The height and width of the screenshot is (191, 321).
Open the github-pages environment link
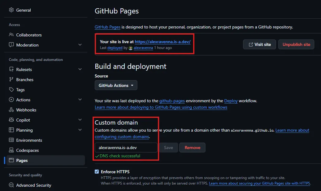tap(172, 101)
